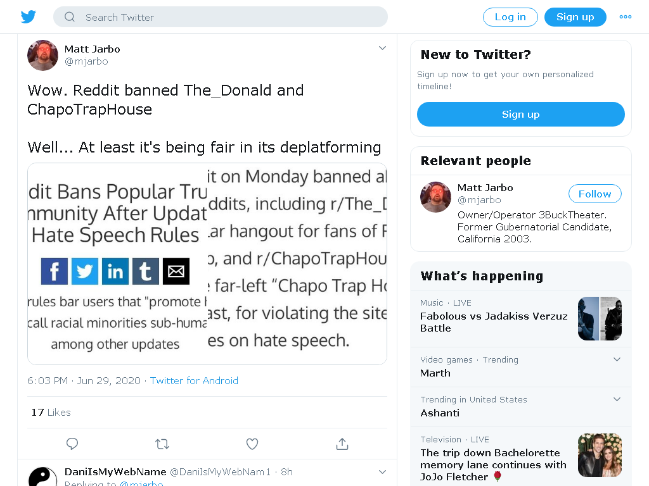Click the search magnifier icon
Screen dimensions: 649x486
70,17
